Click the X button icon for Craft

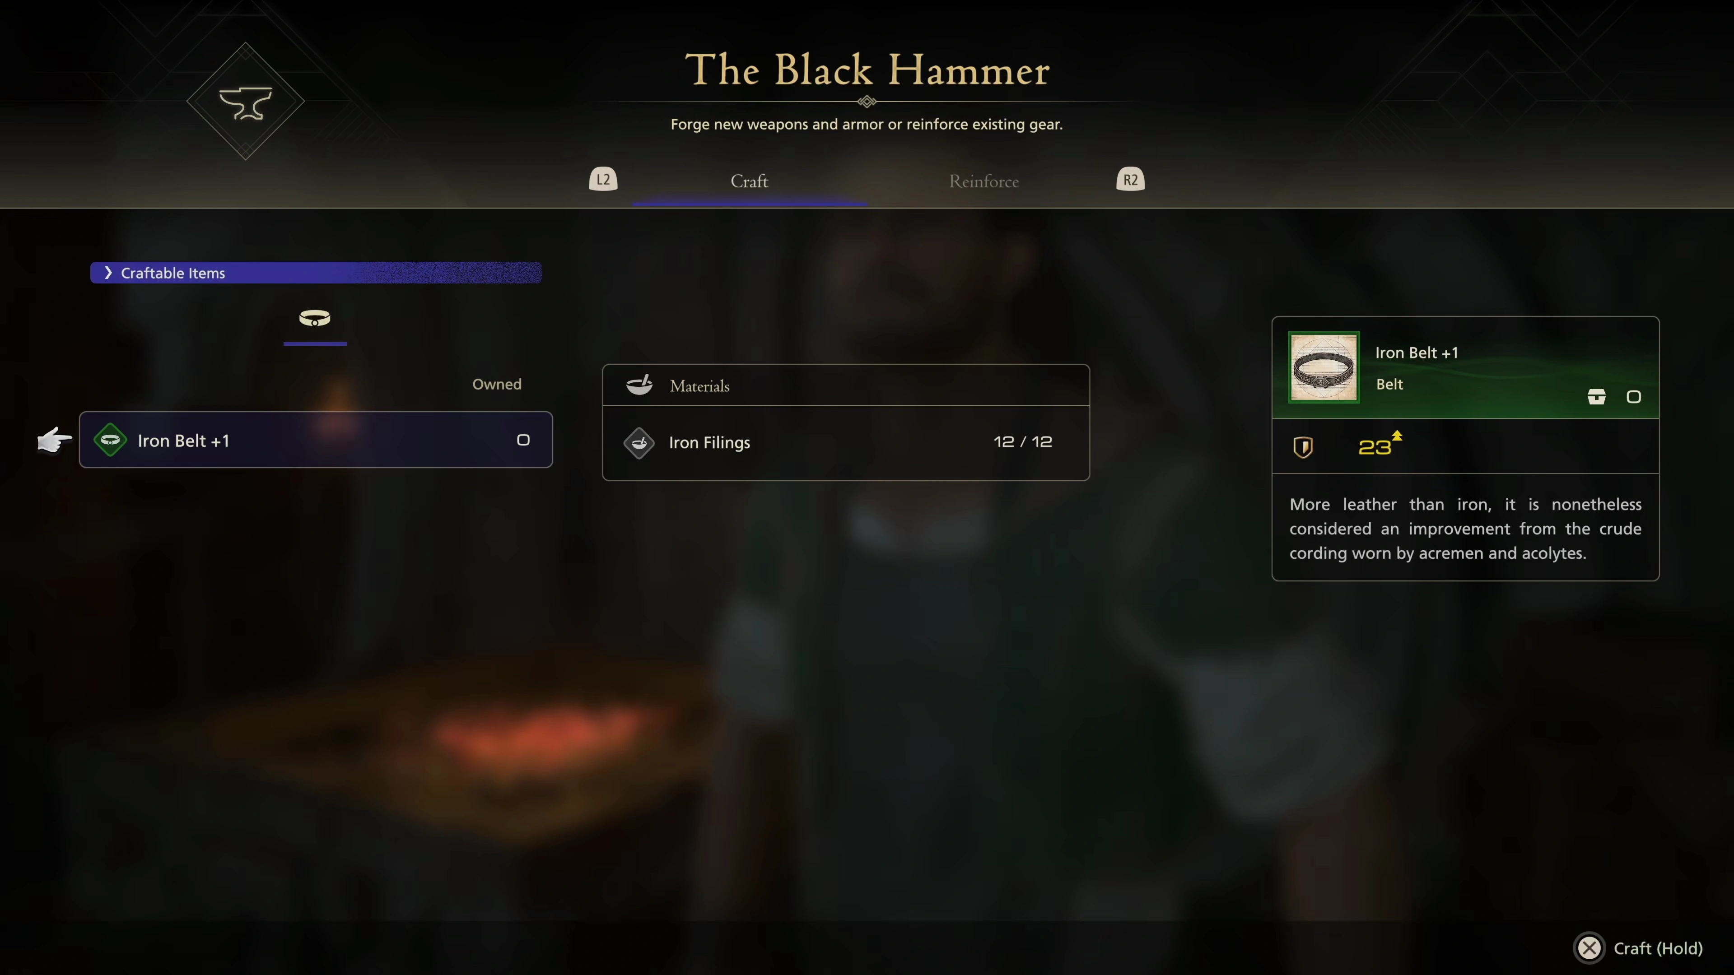[1589, 948]
